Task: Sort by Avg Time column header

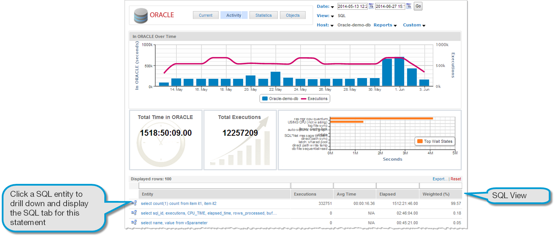Action: [355, 194]
